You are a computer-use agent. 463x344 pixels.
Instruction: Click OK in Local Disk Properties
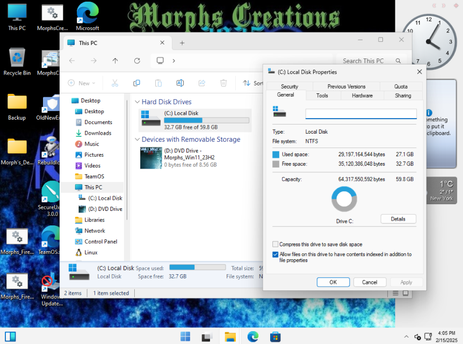pos(333,282)
